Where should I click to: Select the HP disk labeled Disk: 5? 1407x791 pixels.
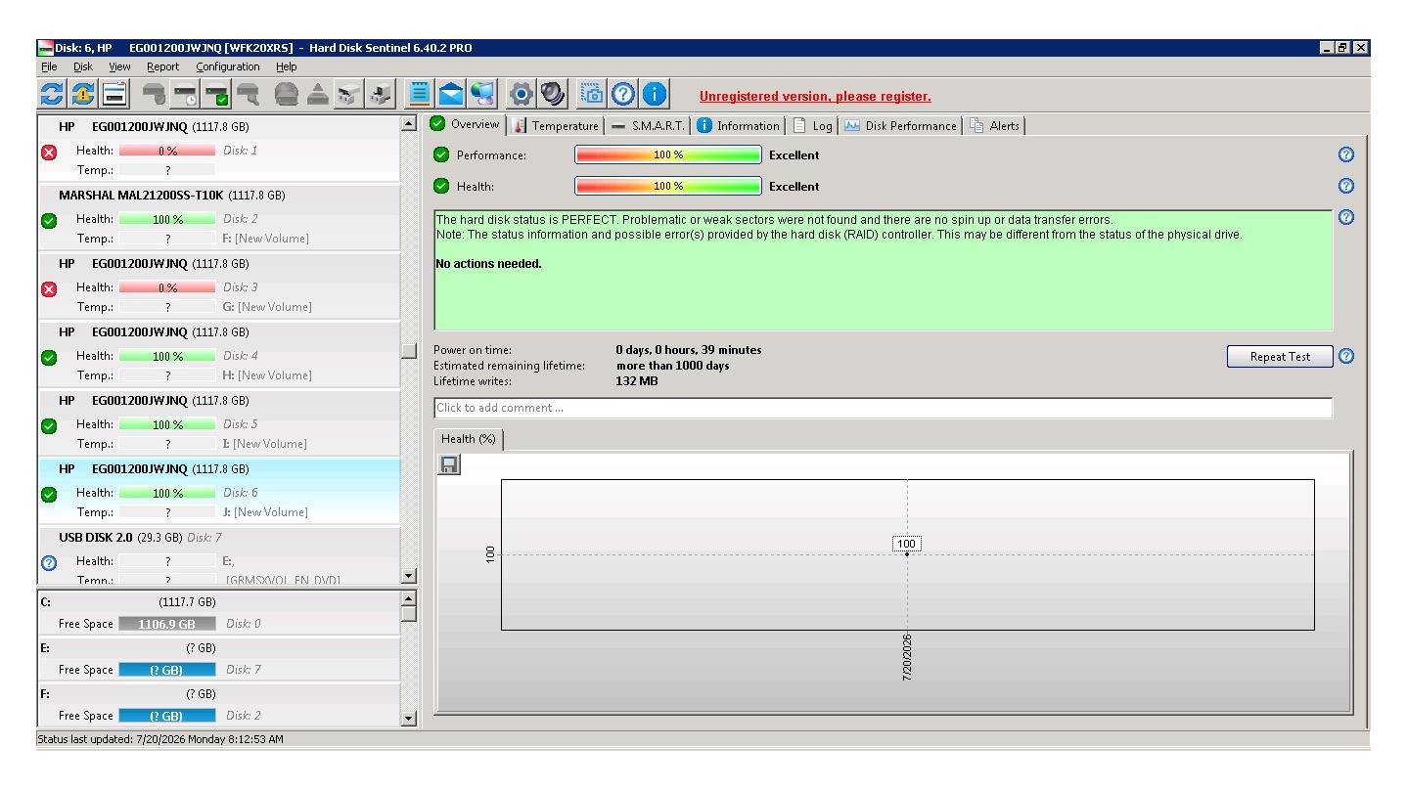pyautogui.click(x=219, y=423)
